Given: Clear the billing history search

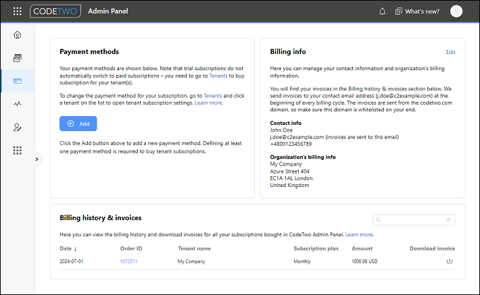Looking at the screenshot, I should pos(448,219).
